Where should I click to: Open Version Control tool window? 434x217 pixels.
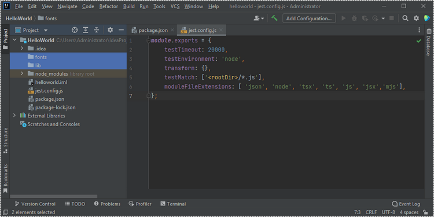pos(35,204)
